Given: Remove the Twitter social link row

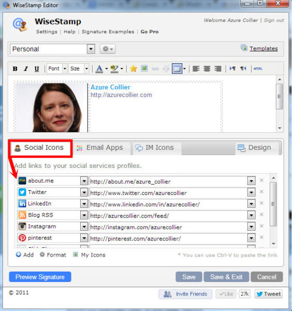Looking at the screenshot, I should 261,192.
